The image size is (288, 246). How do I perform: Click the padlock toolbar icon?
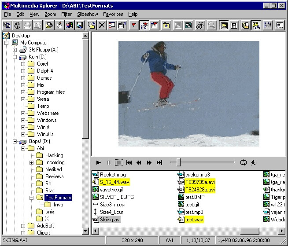click(18, 25)
